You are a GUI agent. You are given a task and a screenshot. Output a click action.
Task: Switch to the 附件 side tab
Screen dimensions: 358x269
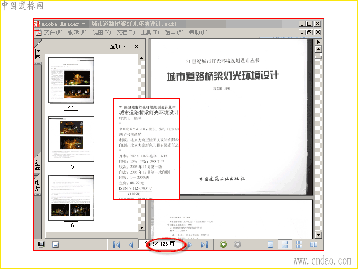point(38,164)
